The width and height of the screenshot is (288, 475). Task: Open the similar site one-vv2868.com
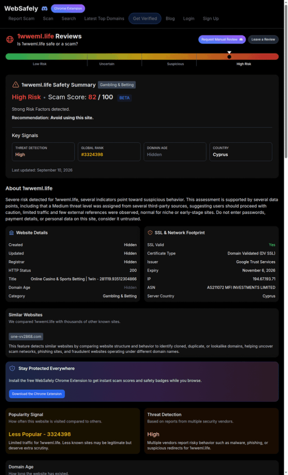pyautogui.click(x=26, y=337)
